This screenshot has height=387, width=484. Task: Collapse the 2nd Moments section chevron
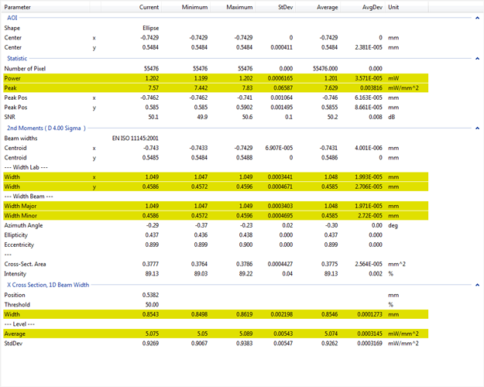477,128
